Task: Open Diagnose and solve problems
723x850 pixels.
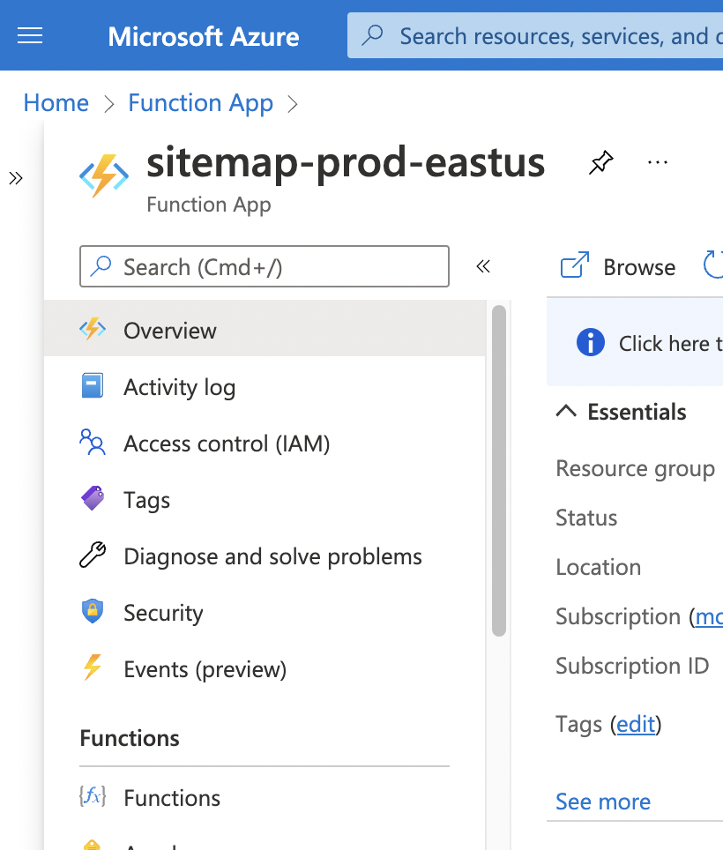Action: click(265, 555)
